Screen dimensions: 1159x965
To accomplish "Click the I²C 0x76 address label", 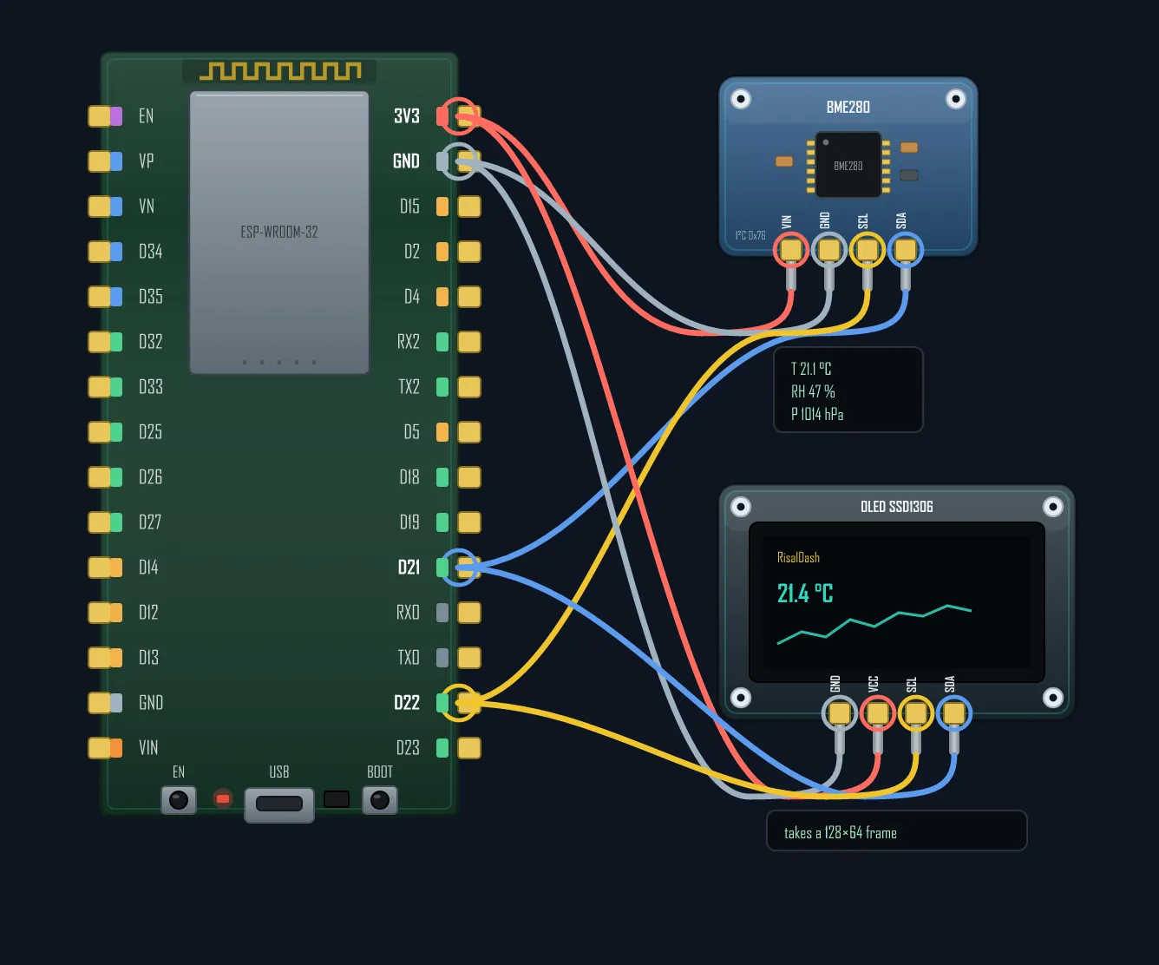I will [750, 235].
